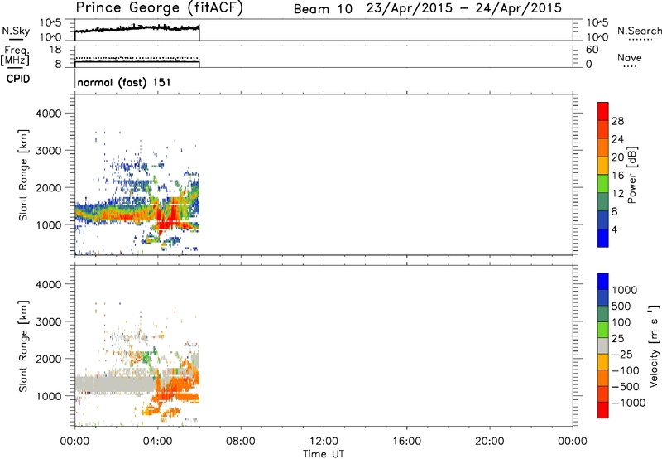Screen dimensions: 662x459
Task: Click the "Nave" legend label
Action: (x=630, y=57)
